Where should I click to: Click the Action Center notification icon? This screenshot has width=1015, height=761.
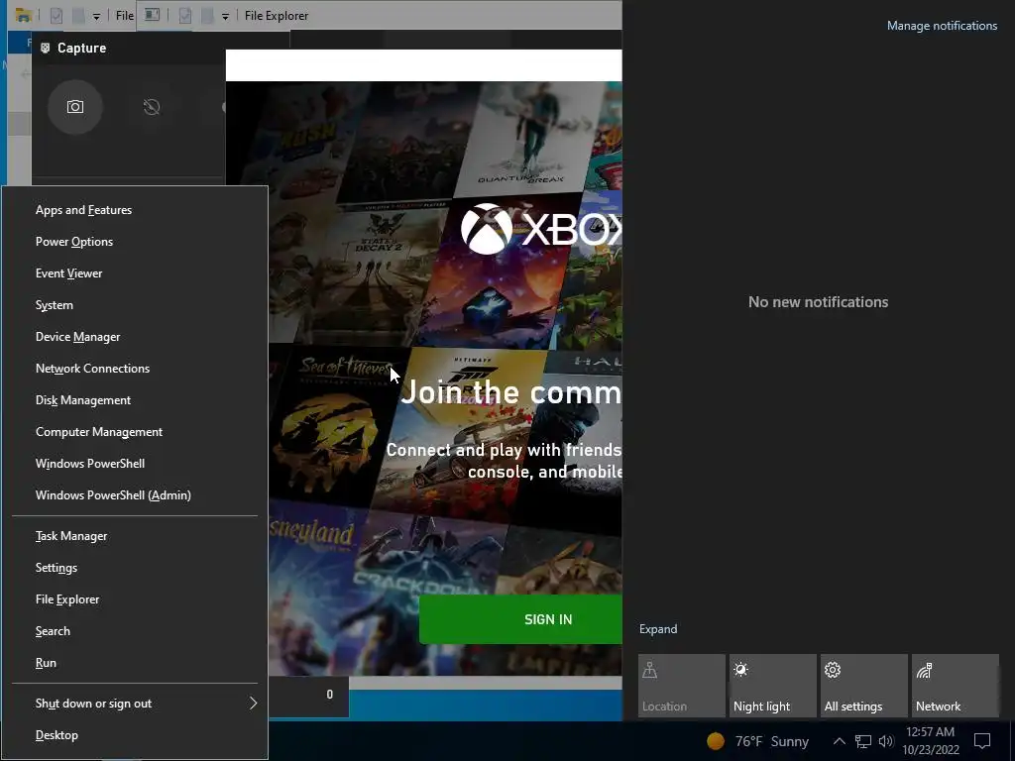point(982,741)
